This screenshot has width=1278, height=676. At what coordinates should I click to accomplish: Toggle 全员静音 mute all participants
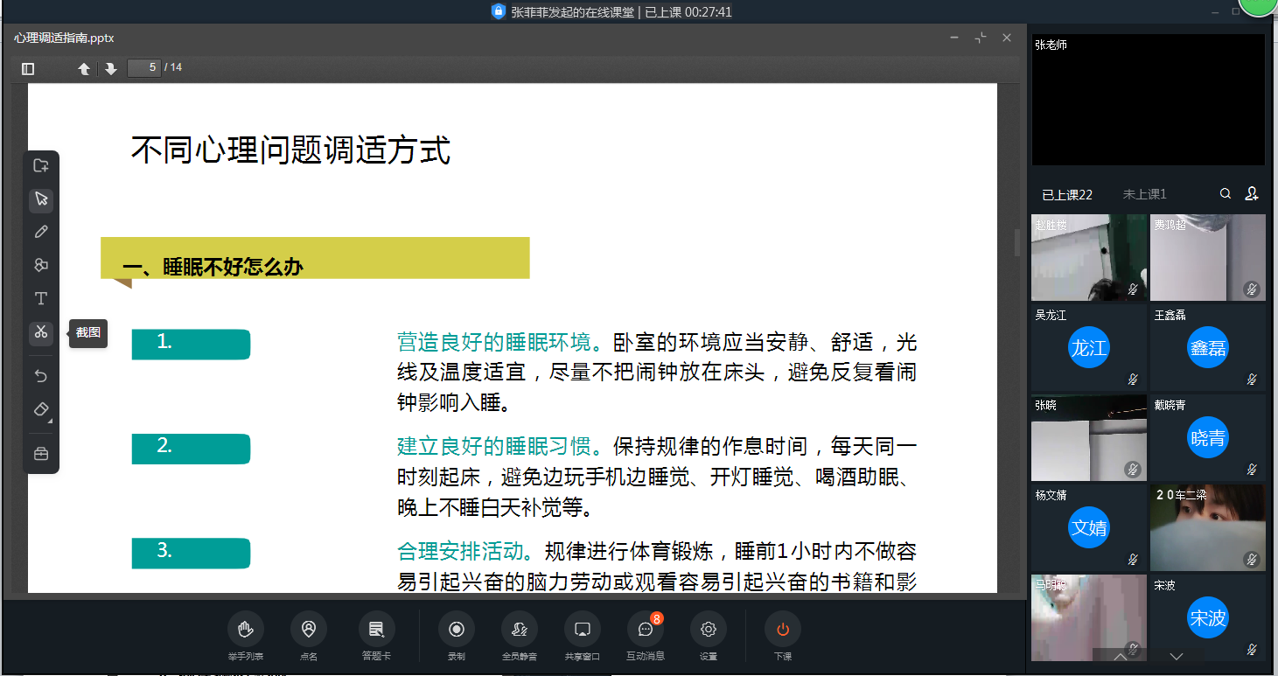coord(520,629)
